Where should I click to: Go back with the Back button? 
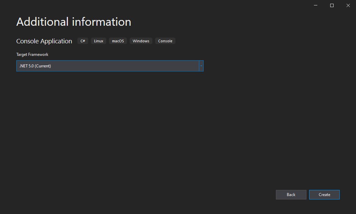tap(291, 195)
